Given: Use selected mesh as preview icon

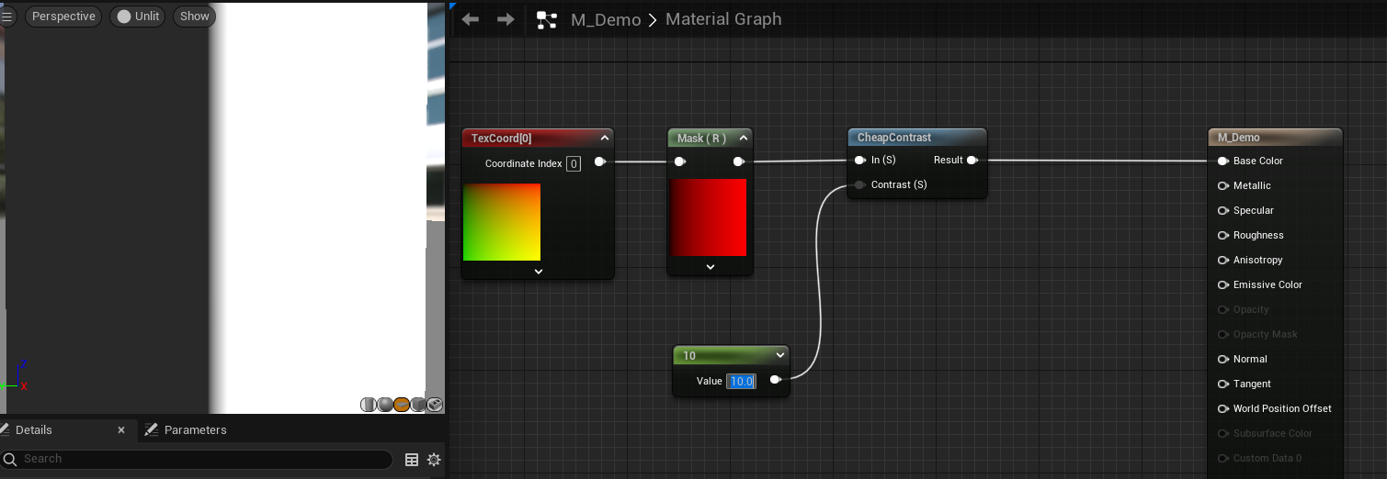Looking at the screenshot, I should (x=435, y=405).
